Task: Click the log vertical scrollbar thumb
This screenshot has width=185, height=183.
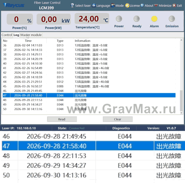Action: (181, 101)
